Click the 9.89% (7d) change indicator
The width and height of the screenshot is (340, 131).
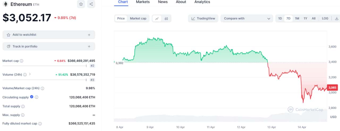[65, 18]
